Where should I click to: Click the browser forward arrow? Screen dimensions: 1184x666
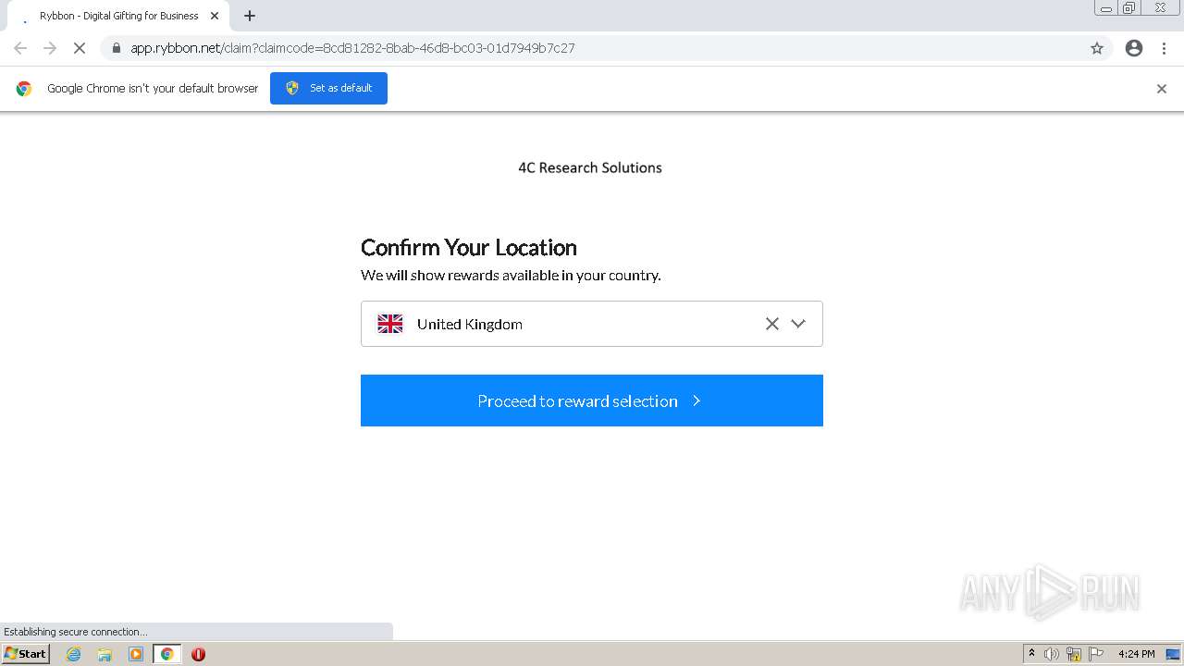[50, 48]
